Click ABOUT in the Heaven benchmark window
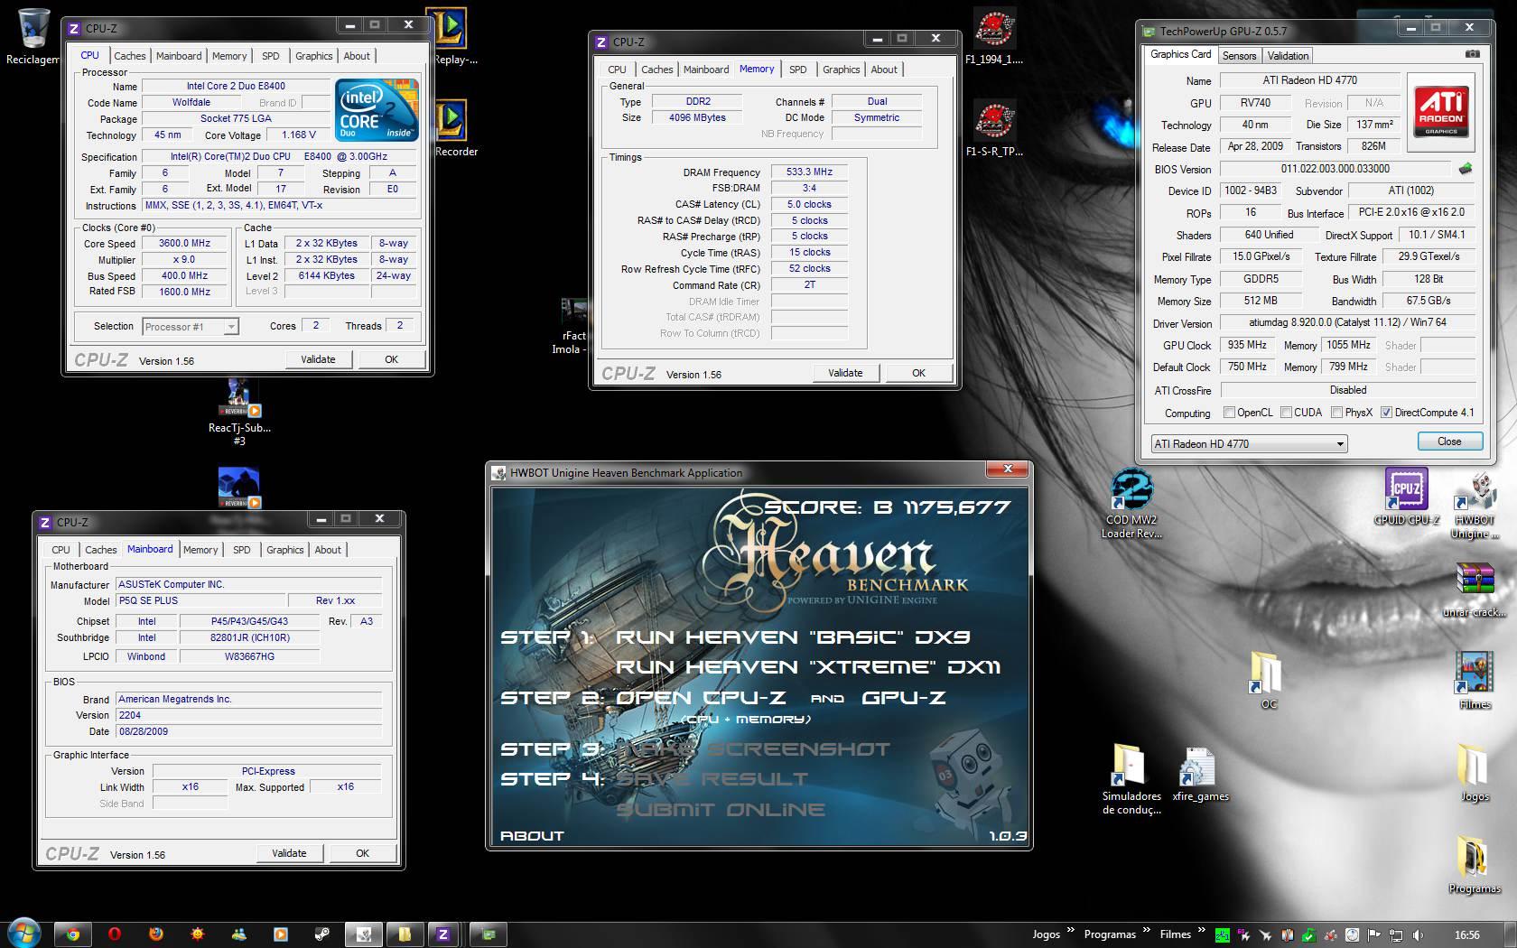This screenshot has width=1517, height=948. [x=532, y=836]
